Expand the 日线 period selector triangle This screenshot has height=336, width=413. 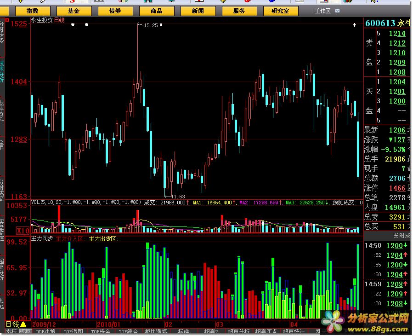point(23,324)
